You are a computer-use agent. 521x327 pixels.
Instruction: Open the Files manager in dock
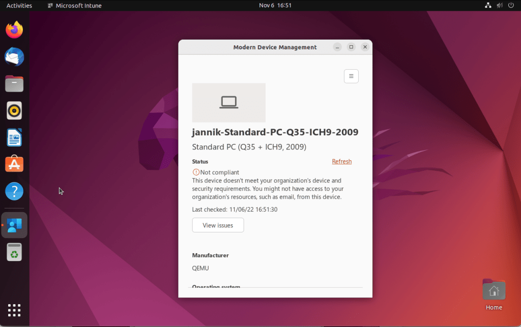[14, 84]
